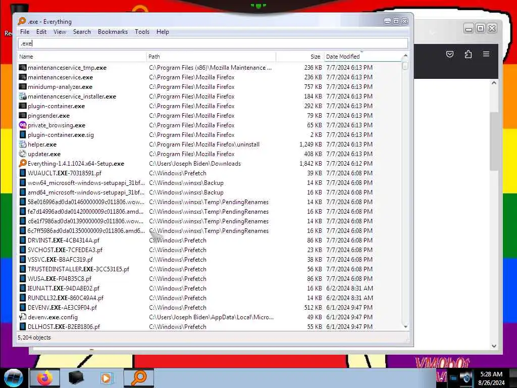Screen dimensions: 517x388
Task: Open the View menu
Action: tap(60, 32)
